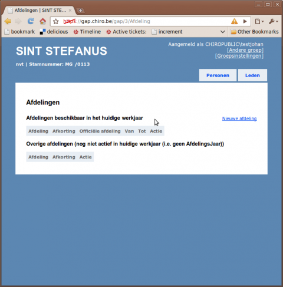Image resolution: width=283 pixels, height=287 pixels.
Task: Go to the Leden tab
Action: [252, 75]
